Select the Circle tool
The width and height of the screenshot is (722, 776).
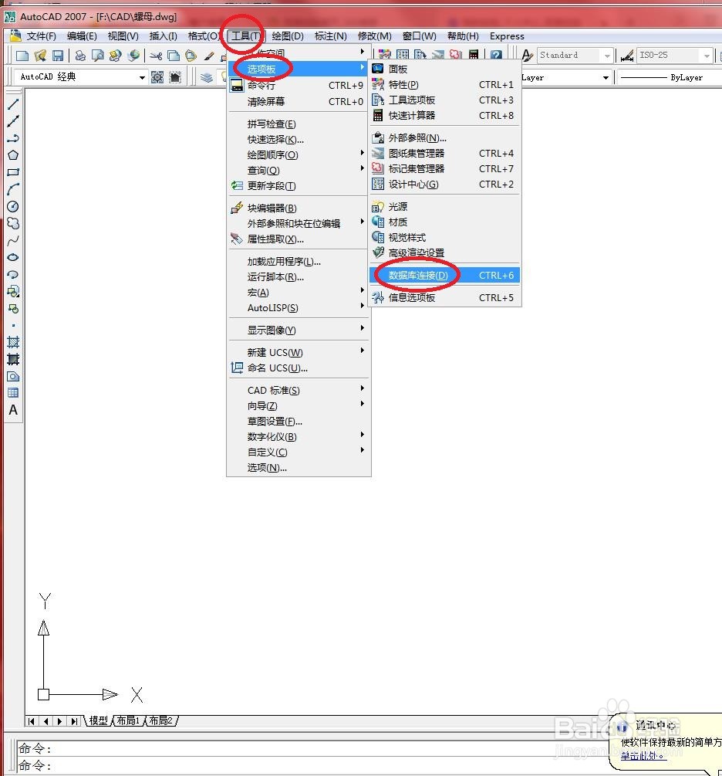[13, 206]
